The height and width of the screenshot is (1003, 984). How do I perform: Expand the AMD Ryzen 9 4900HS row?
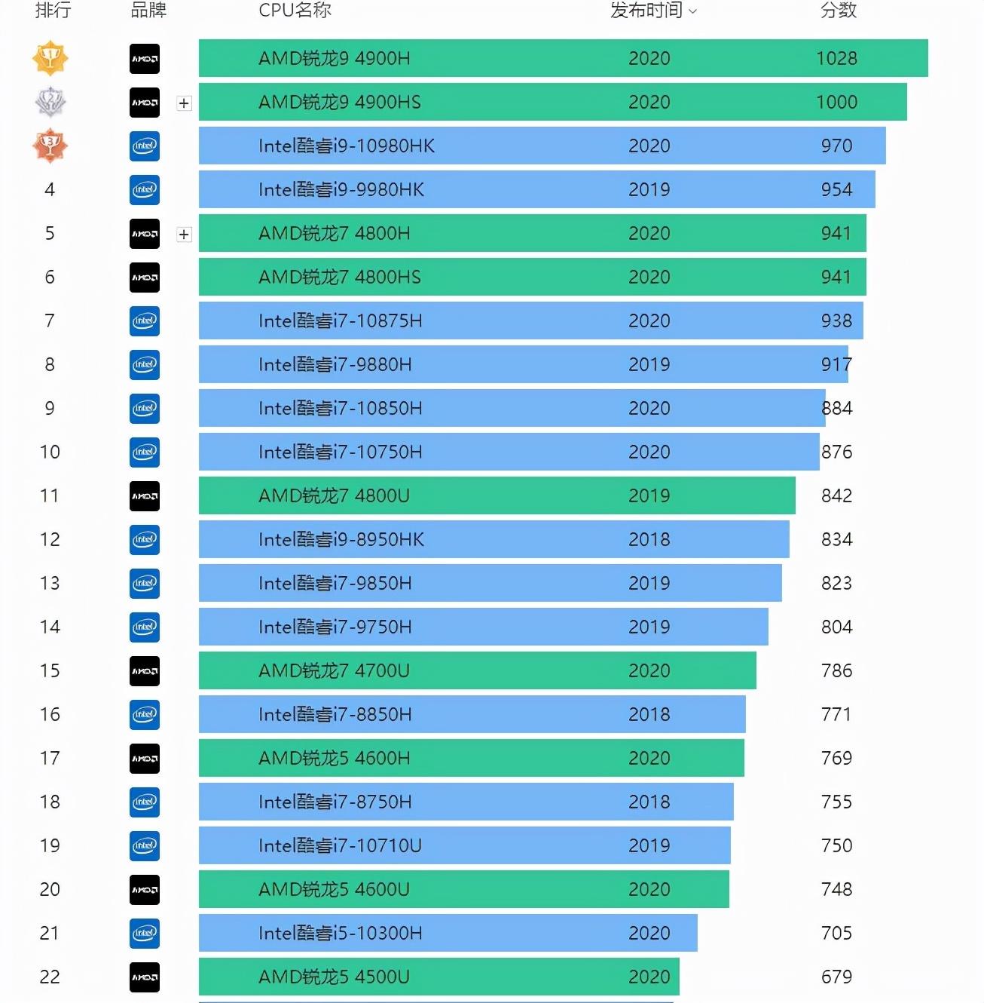coord(184,103)
